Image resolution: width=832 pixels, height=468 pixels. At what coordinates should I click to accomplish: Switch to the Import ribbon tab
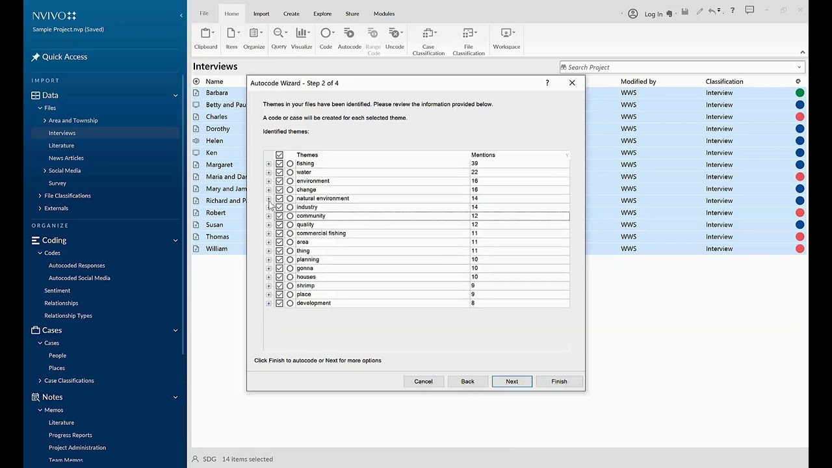point(261,14)
